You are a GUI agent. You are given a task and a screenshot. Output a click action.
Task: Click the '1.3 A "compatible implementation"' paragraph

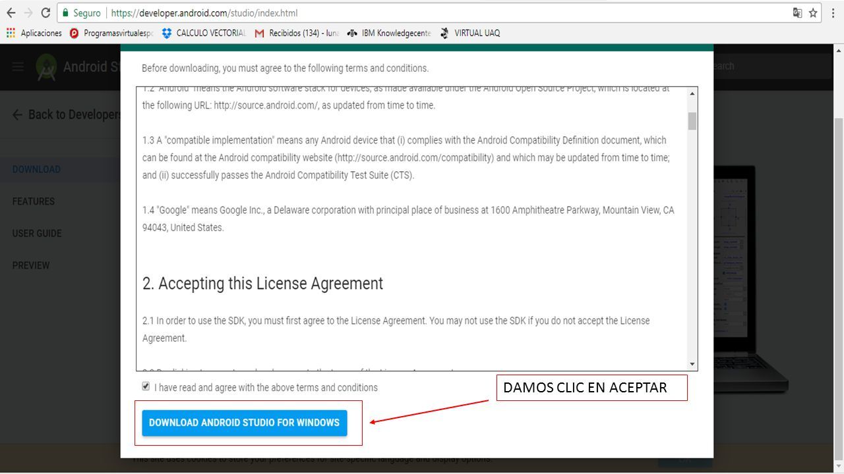coord(406,158)
